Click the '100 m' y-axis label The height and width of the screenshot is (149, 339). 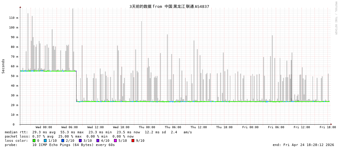coord(14,27)
